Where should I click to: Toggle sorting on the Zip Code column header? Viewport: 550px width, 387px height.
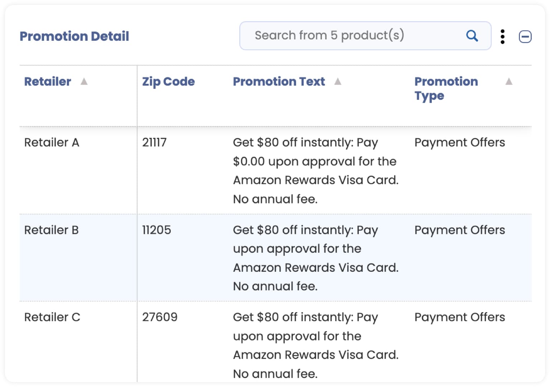(168, 81)
